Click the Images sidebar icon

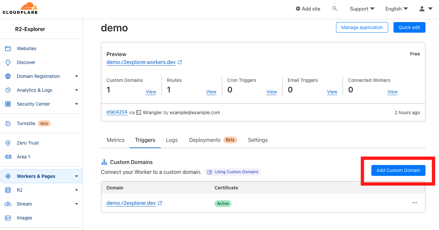[x=8, y=218]
